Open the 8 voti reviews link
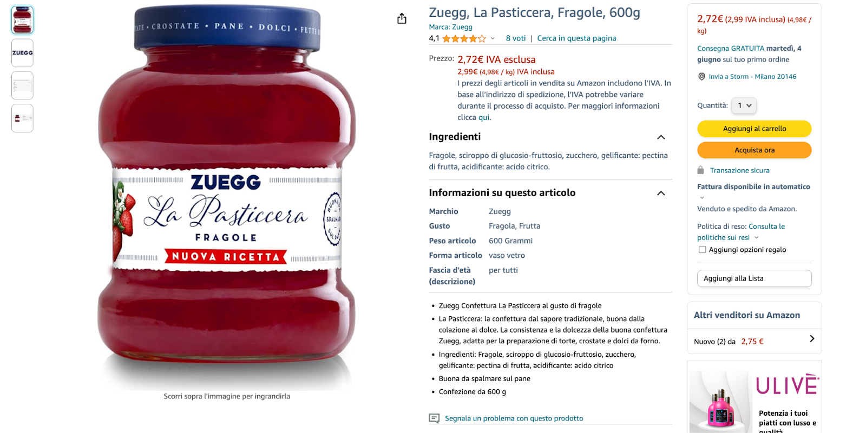 click(516, 38)
